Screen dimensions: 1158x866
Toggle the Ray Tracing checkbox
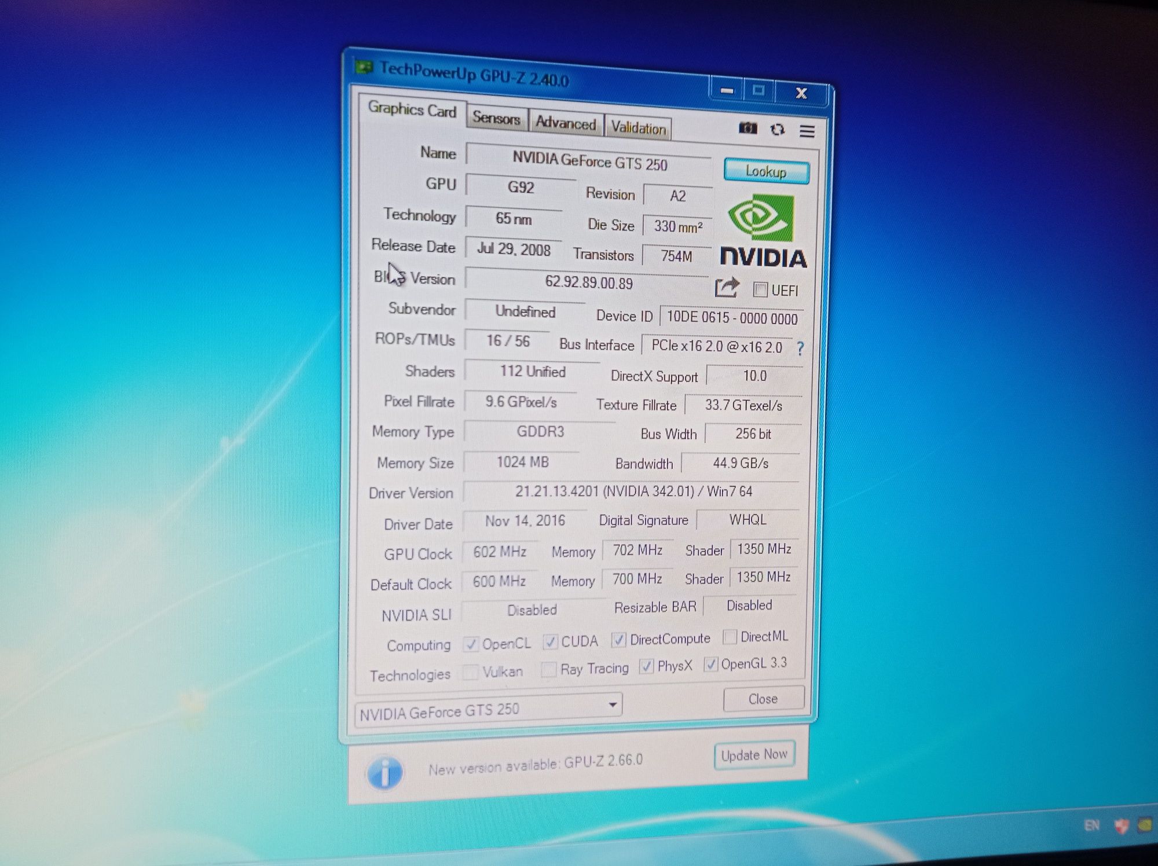click(548, 669)
